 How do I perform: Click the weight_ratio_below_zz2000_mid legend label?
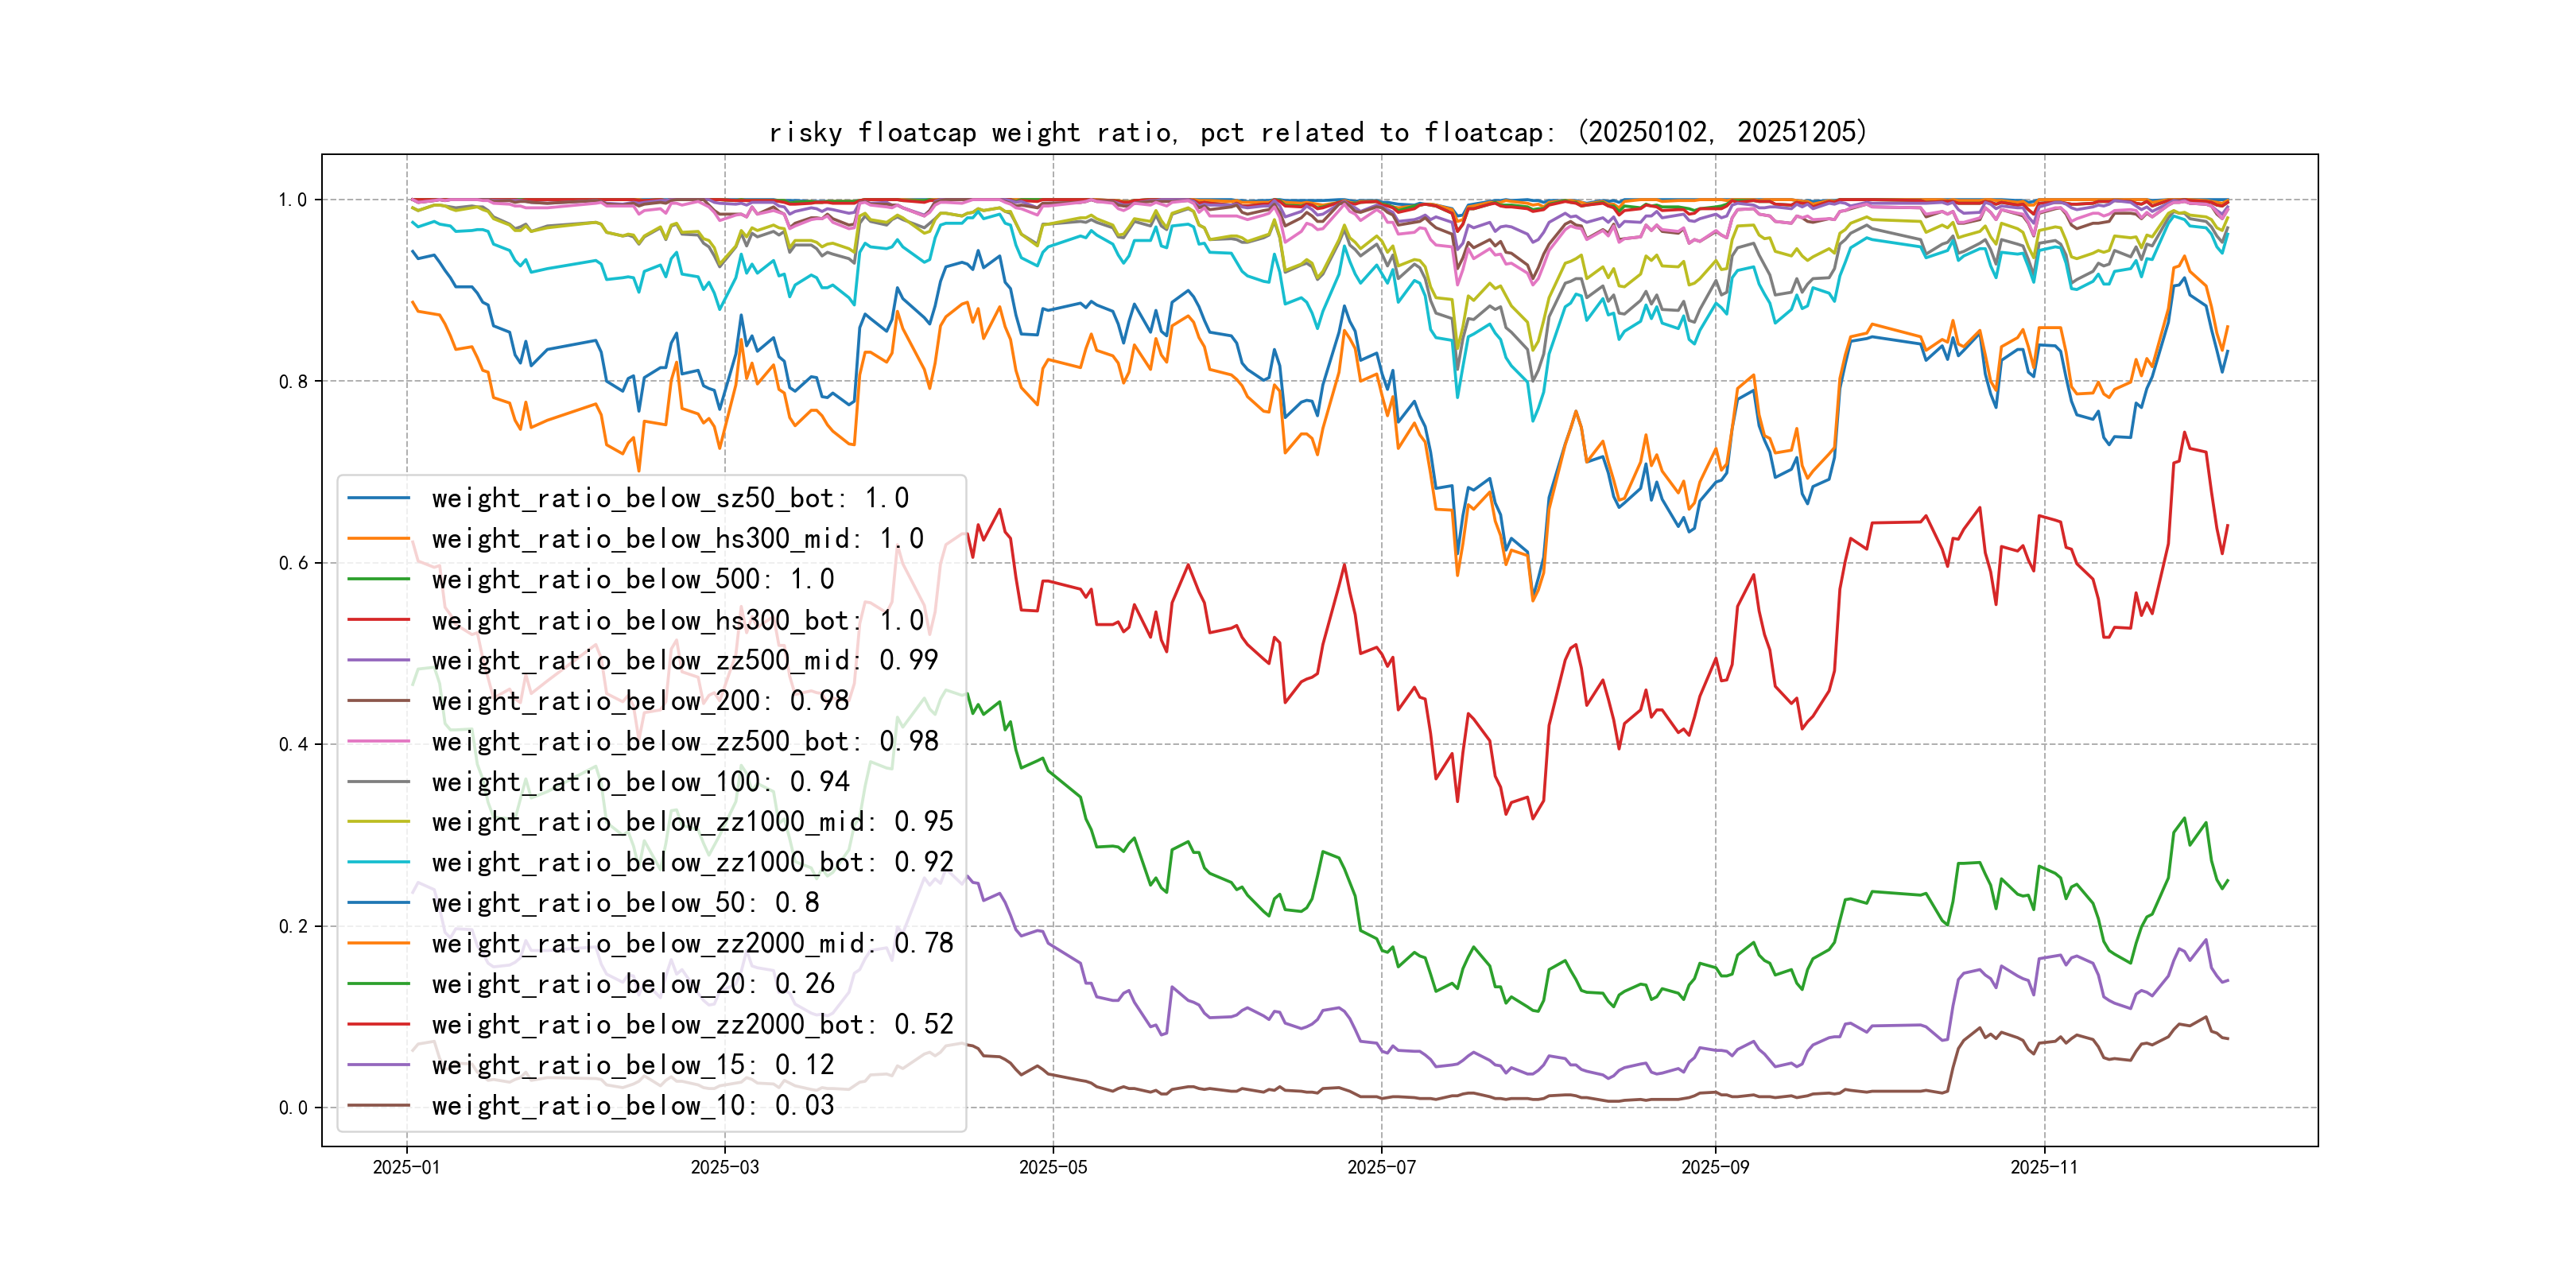(692, 943)
